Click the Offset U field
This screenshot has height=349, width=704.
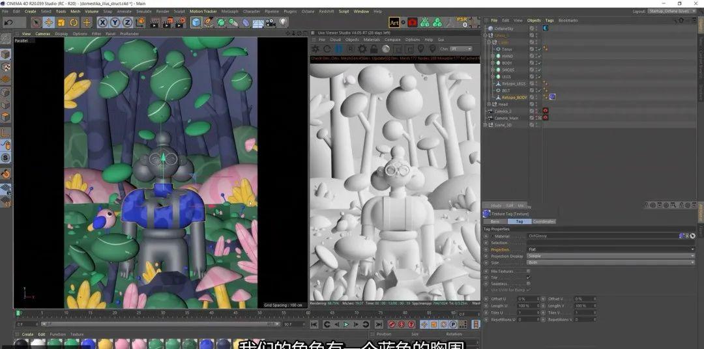pyautogui.click(x=527, y=299)
